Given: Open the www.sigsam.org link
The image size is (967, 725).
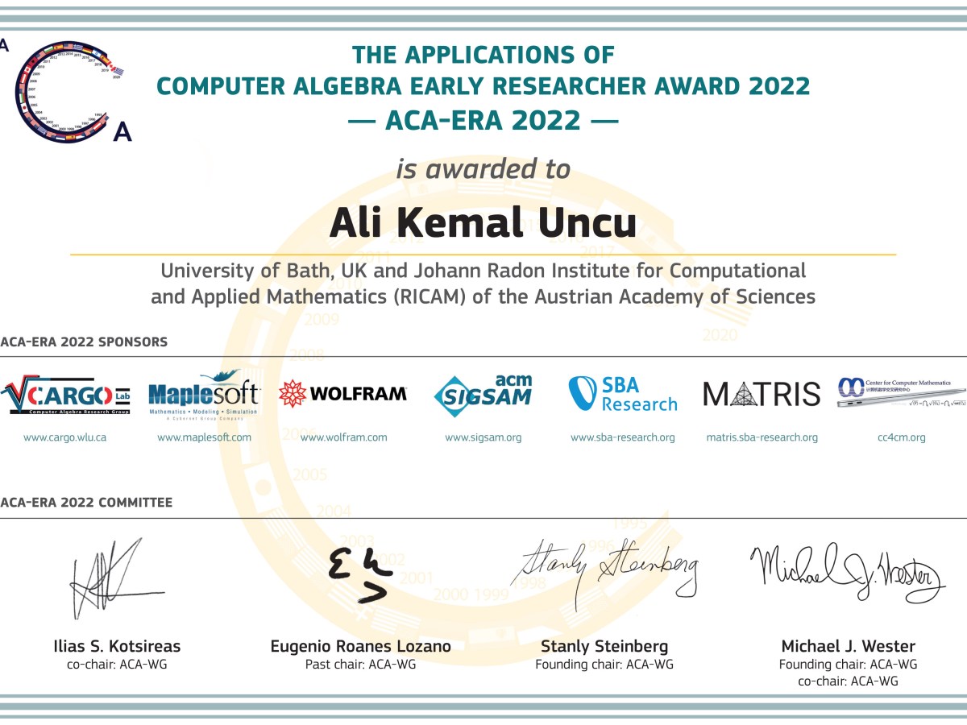Looking at the screenshot, I should [x=482, y=437].
